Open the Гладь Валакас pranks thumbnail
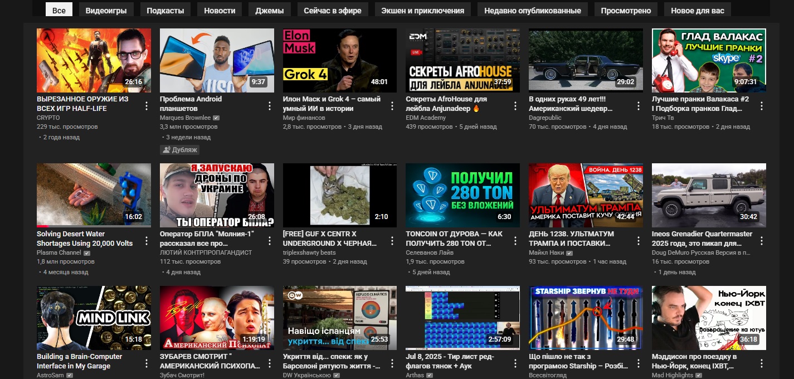794x379 pixels. pos(709,60)
